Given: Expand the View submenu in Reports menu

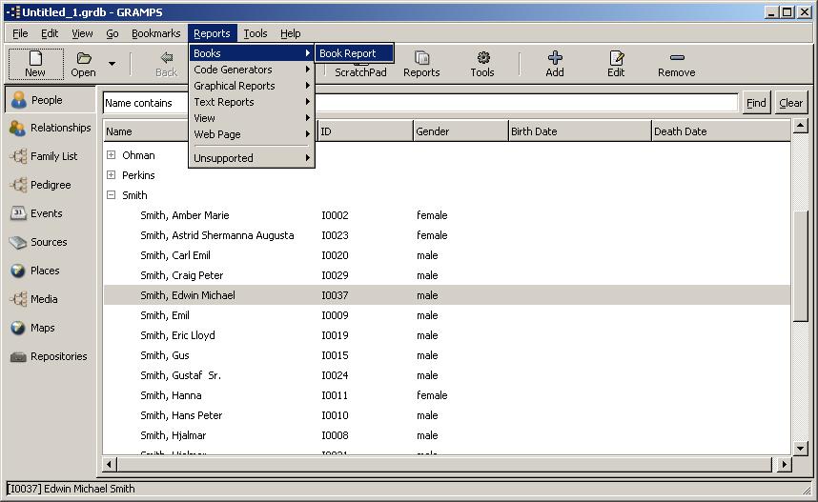Looking at the screenshot, I should coord(252,118).
